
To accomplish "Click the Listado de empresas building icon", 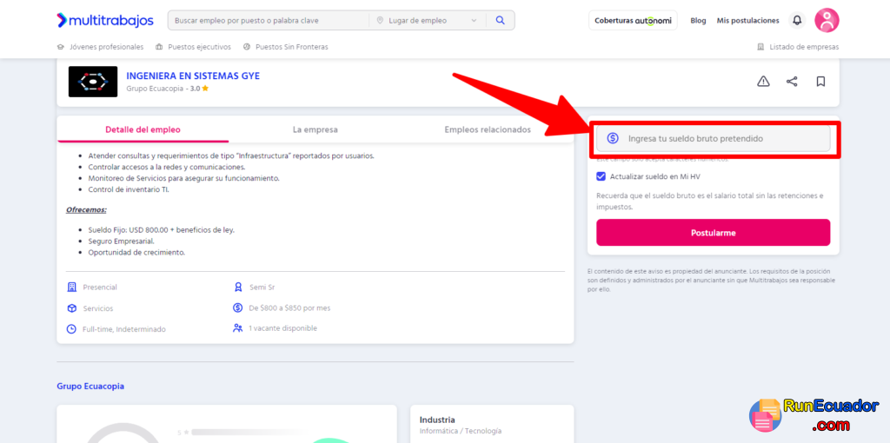I will (x=760, y=47).
